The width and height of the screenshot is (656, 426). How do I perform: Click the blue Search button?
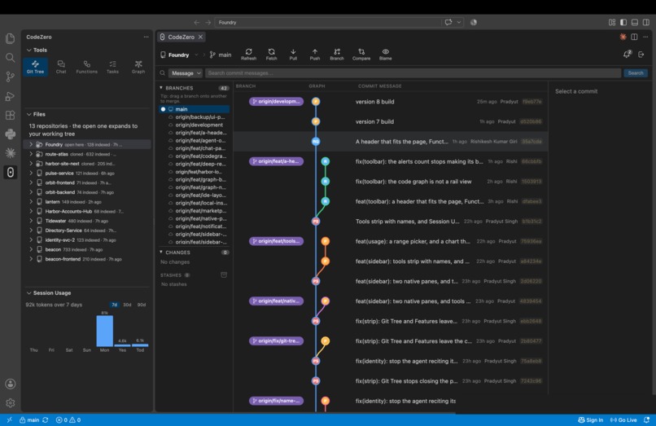(x=636, y=72)
